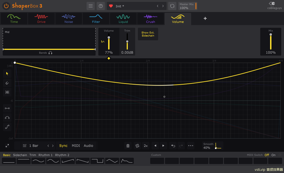
Task: Click the Volume slider handle
Action: [x=109, y=38]
